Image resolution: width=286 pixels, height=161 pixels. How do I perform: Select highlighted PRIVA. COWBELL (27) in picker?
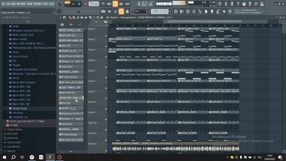71,98
